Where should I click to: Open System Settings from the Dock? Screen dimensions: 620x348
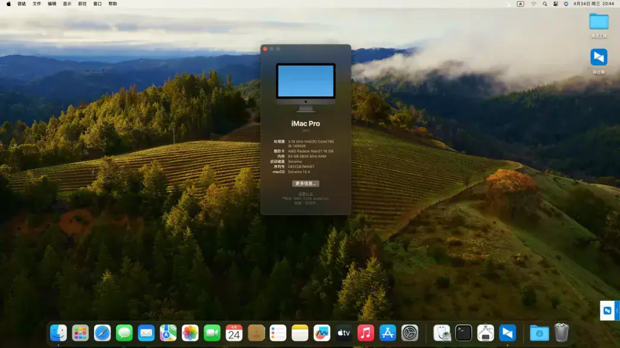tap(410, 333)
